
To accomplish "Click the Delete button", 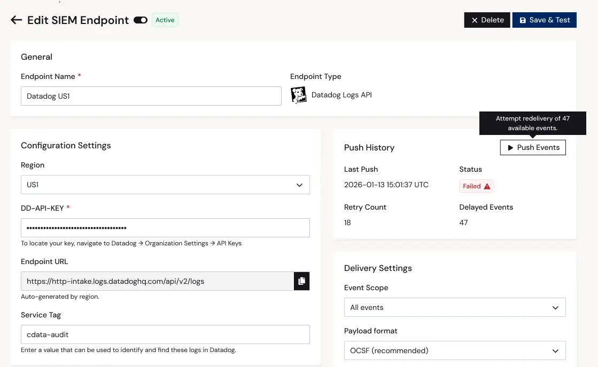I will (x=487, y=20).
